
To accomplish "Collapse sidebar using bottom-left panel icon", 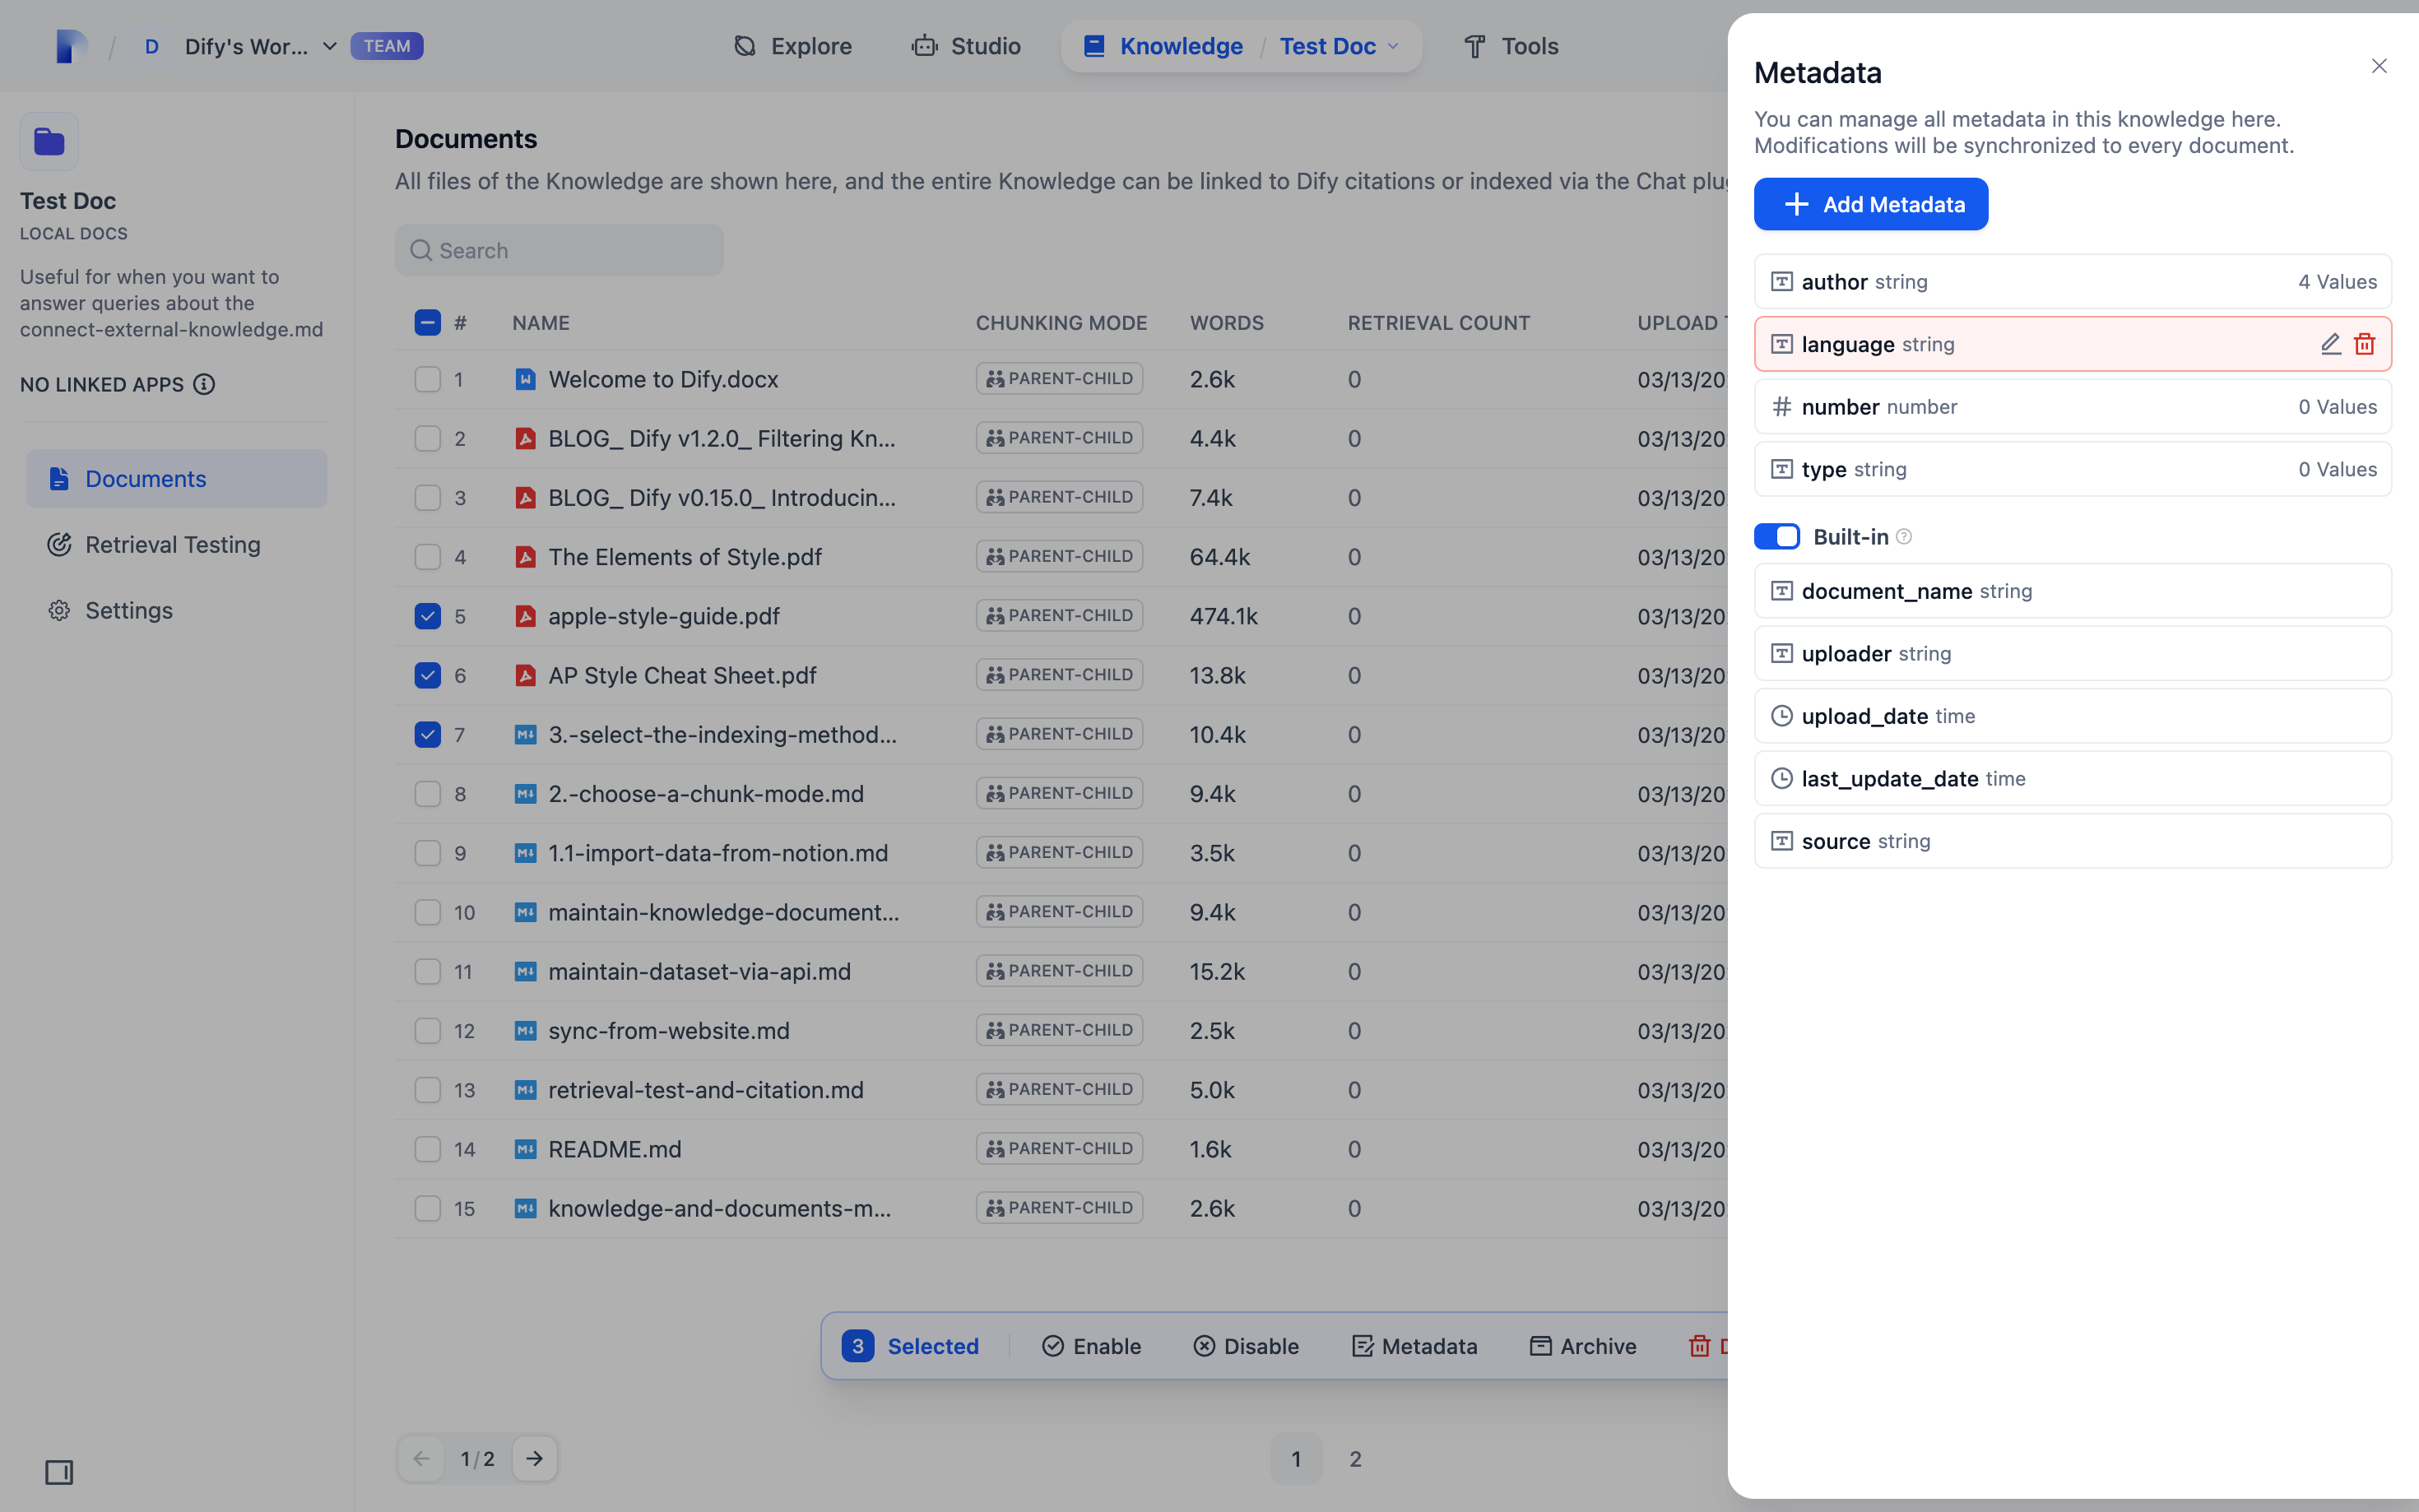I will point(59,1472).
